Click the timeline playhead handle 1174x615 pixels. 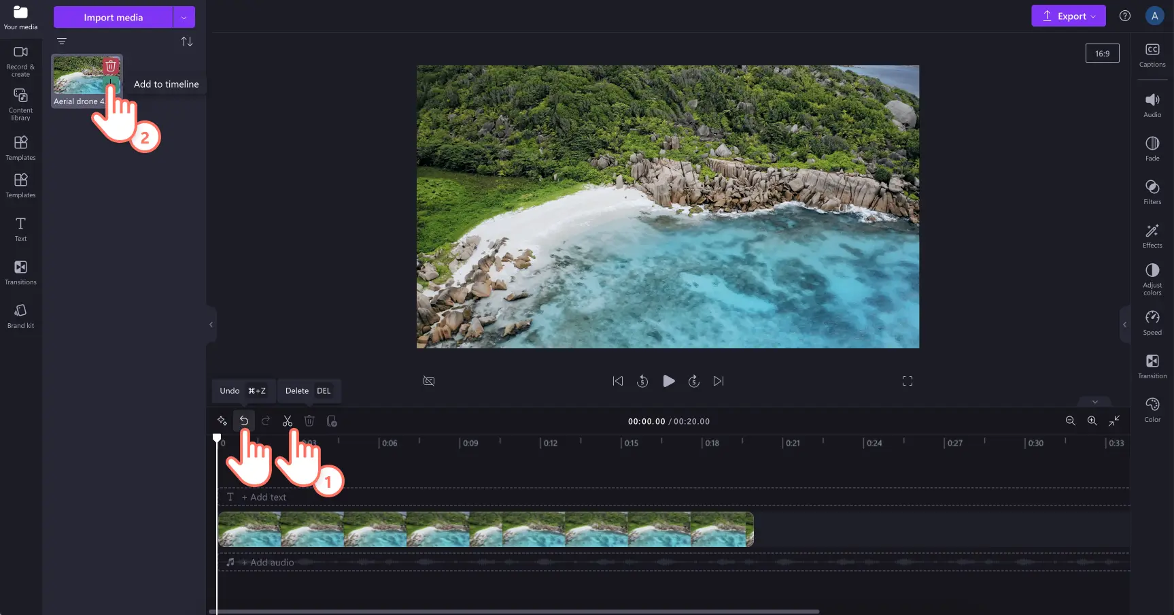click(217, 438)
